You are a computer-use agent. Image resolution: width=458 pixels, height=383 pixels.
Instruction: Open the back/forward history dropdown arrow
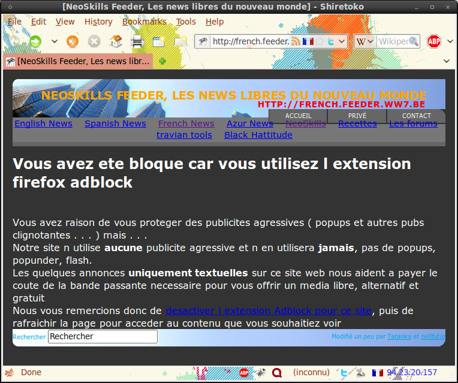point(55,41)
